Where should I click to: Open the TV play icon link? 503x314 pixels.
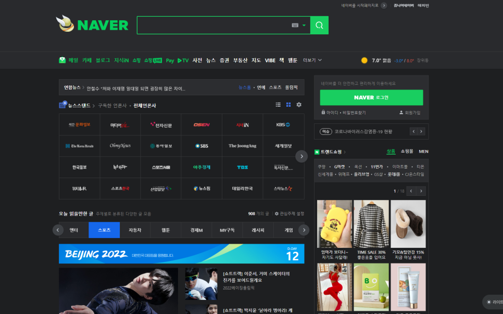coord(183,60)
